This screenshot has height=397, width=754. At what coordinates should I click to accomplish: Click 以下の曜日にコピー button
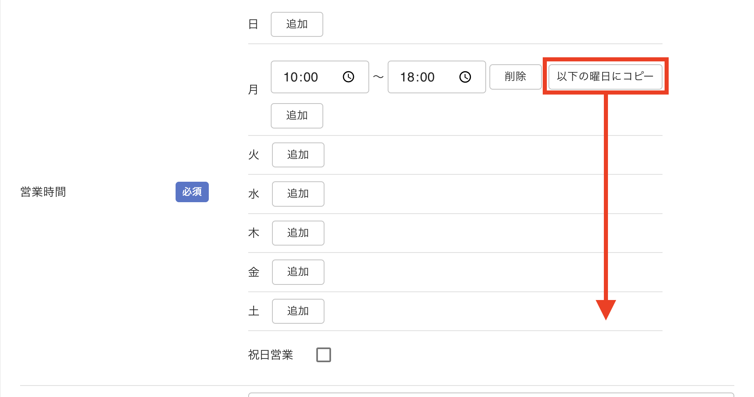pos(605,77)
